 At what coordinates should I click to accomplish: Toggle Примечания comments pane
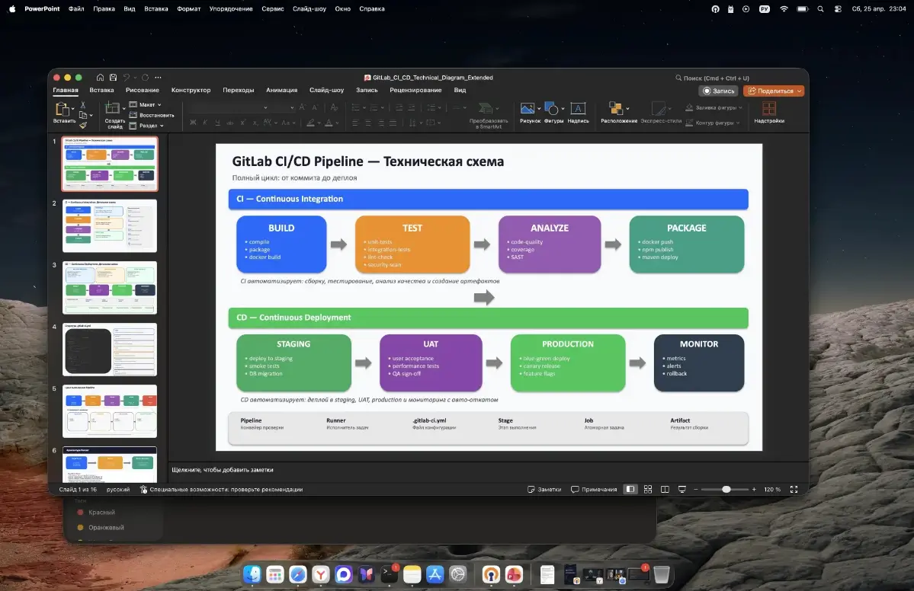593,490
